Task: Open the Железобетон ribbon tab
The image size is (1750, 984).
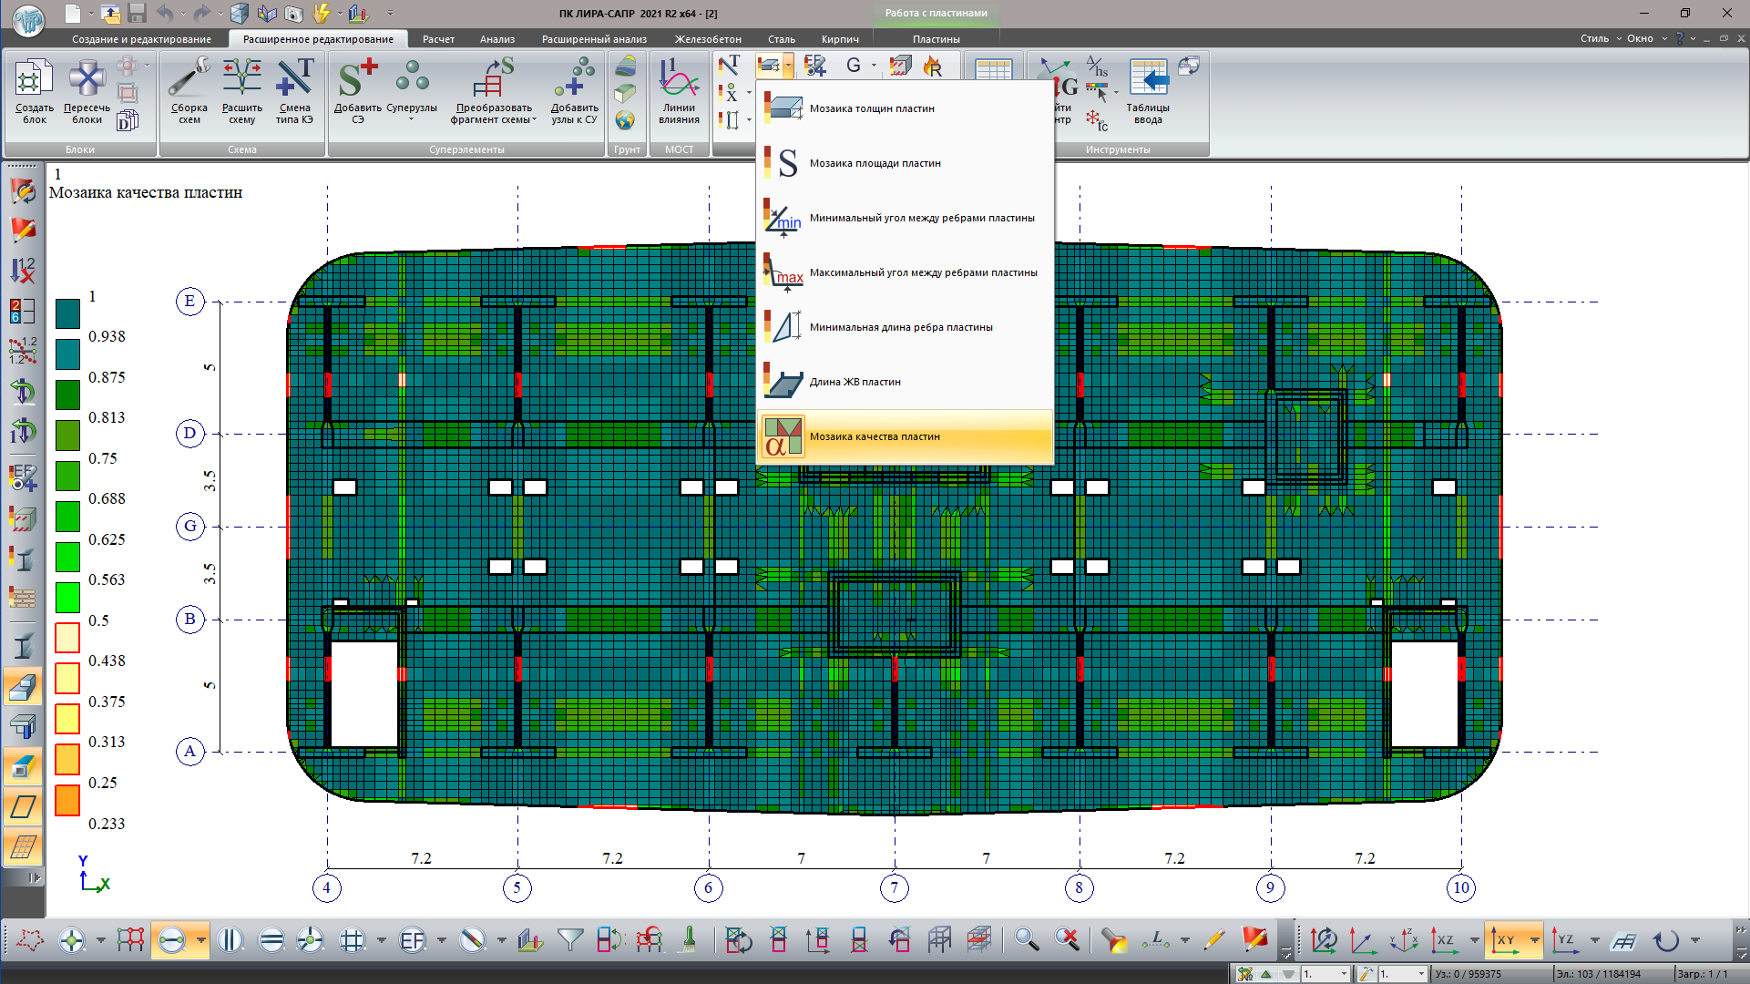Action: coord(707,39)
